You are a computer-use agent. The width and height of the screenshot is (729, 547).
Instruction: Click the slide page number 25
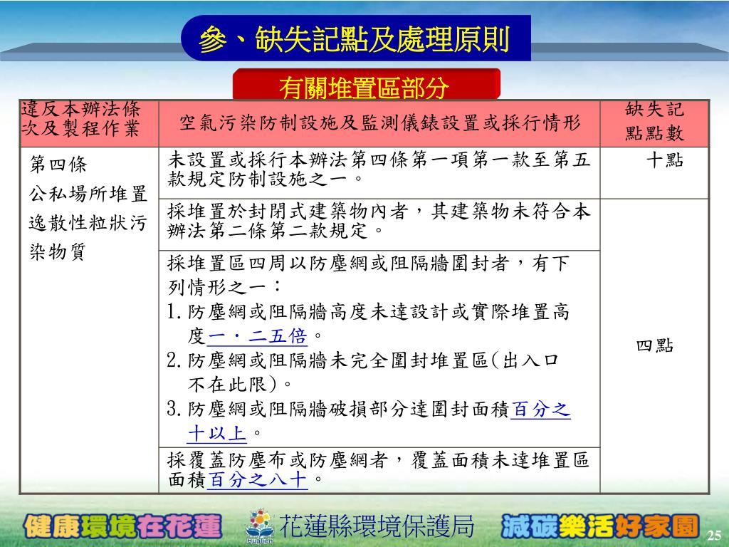tap(714, 536)
